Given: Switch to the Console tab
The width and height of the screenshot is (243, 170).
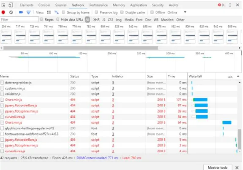Looking at the screenshot, I should pyautogui.click(x=44, y=5).
